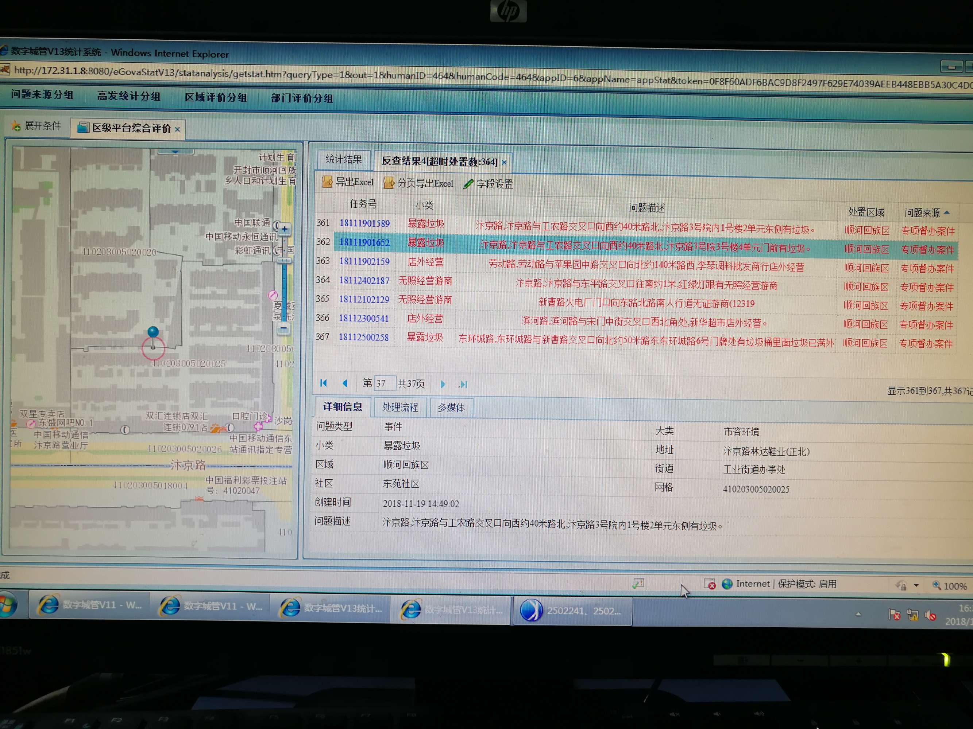
Task: Switch to first 数字城管V11 taskbar window
Action: [89, 605]
